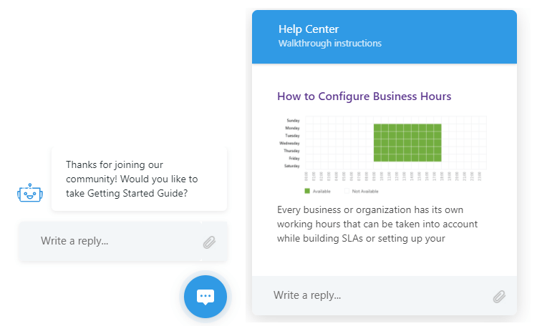This screenshot has height=326, width=537.
Task: Click the Help Center header title
Action: tap(309, 29)
